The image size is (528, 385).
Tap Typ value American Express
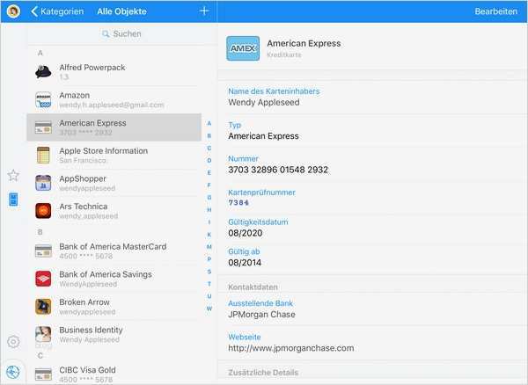(263, 136)
